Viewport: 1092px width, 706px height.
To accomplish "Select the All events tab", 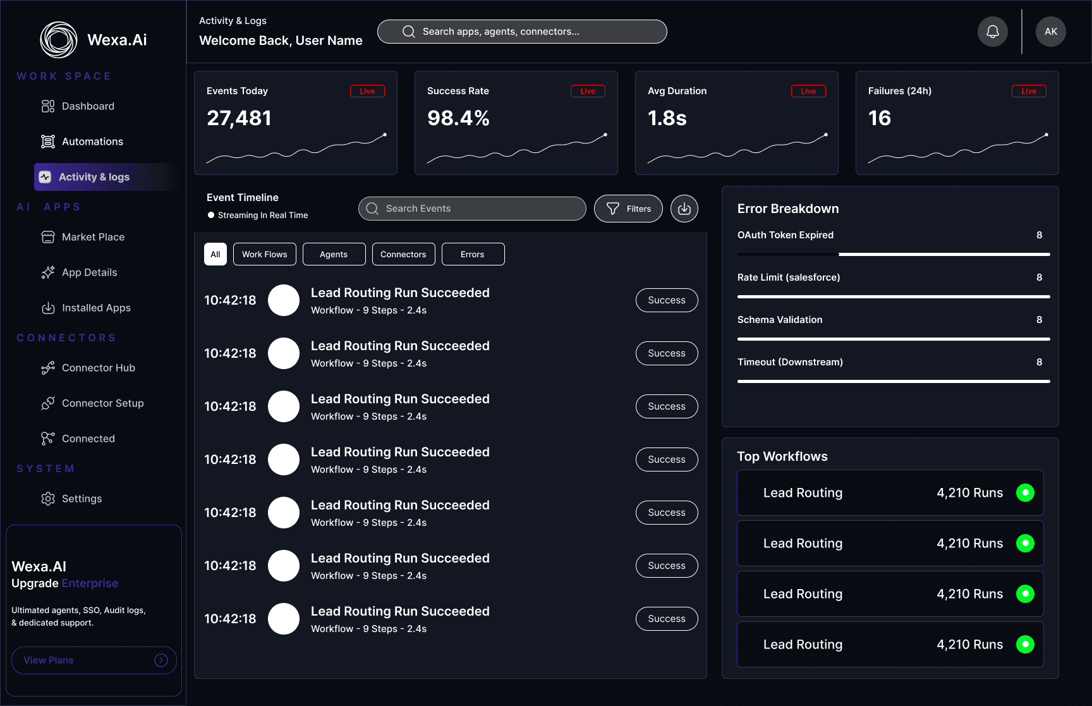I will point(215,254).
